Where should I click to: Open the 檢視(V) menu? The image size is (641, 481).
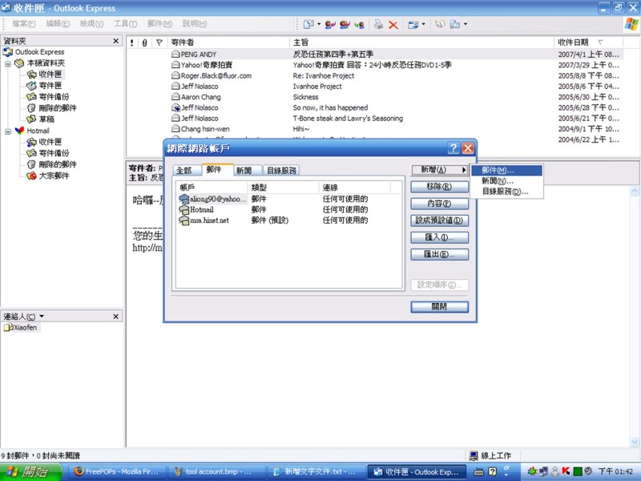[91, 24]
